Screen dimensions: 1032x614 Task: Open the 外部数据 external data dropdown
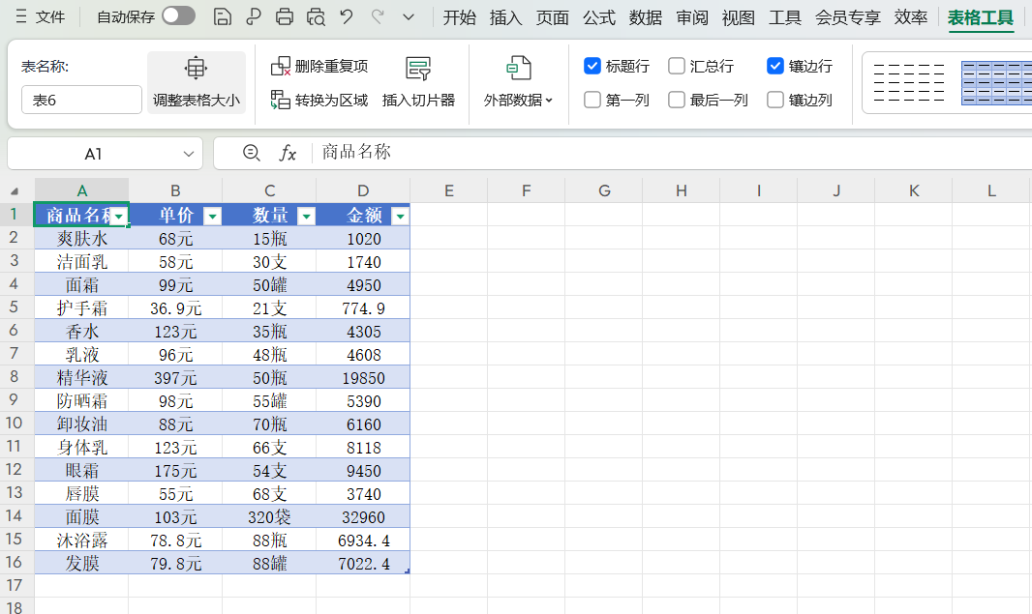pos(518,82)
